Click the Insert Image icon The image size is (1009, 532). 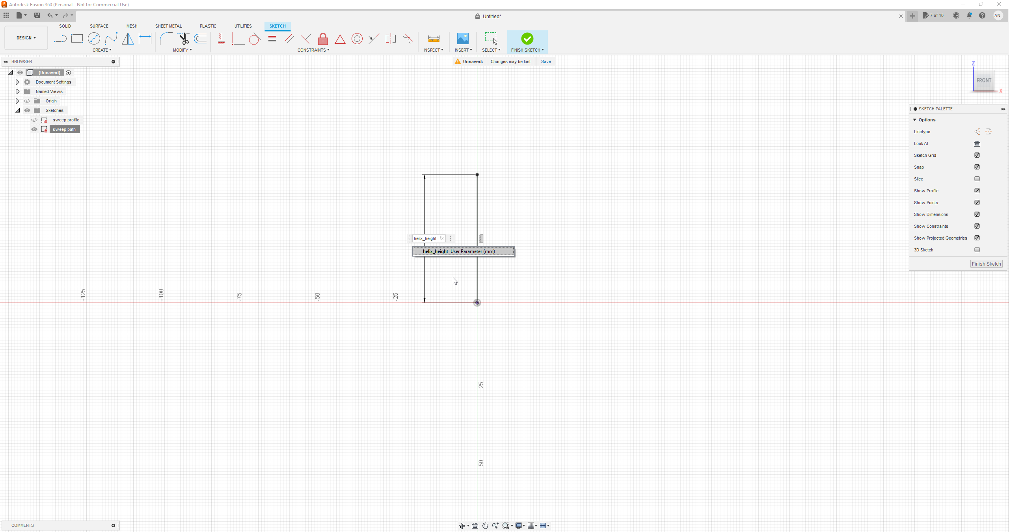[463, 39]
